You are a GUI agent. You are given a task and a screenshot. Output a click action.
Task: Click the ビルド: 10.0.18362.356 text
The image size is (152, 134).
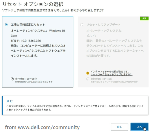[x=26, y=41]
